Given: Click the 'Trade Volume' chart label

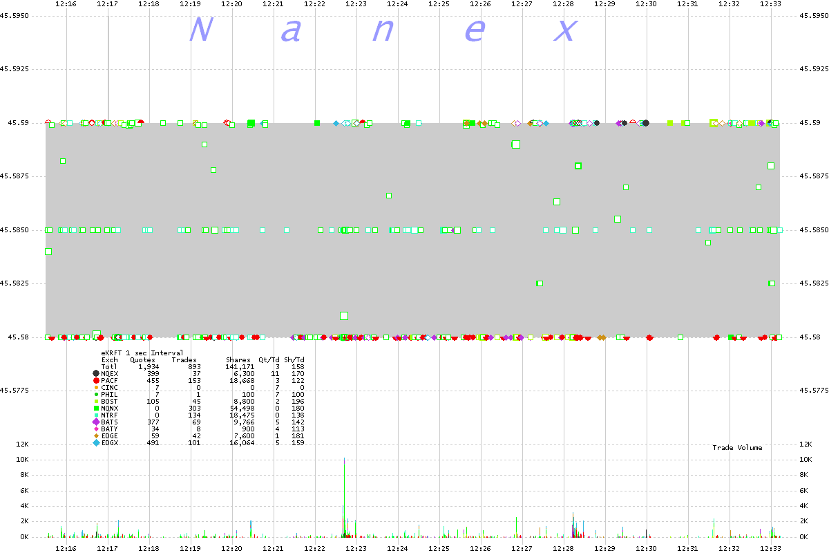Looking at the screenshot, I should (x=737, y=448).
